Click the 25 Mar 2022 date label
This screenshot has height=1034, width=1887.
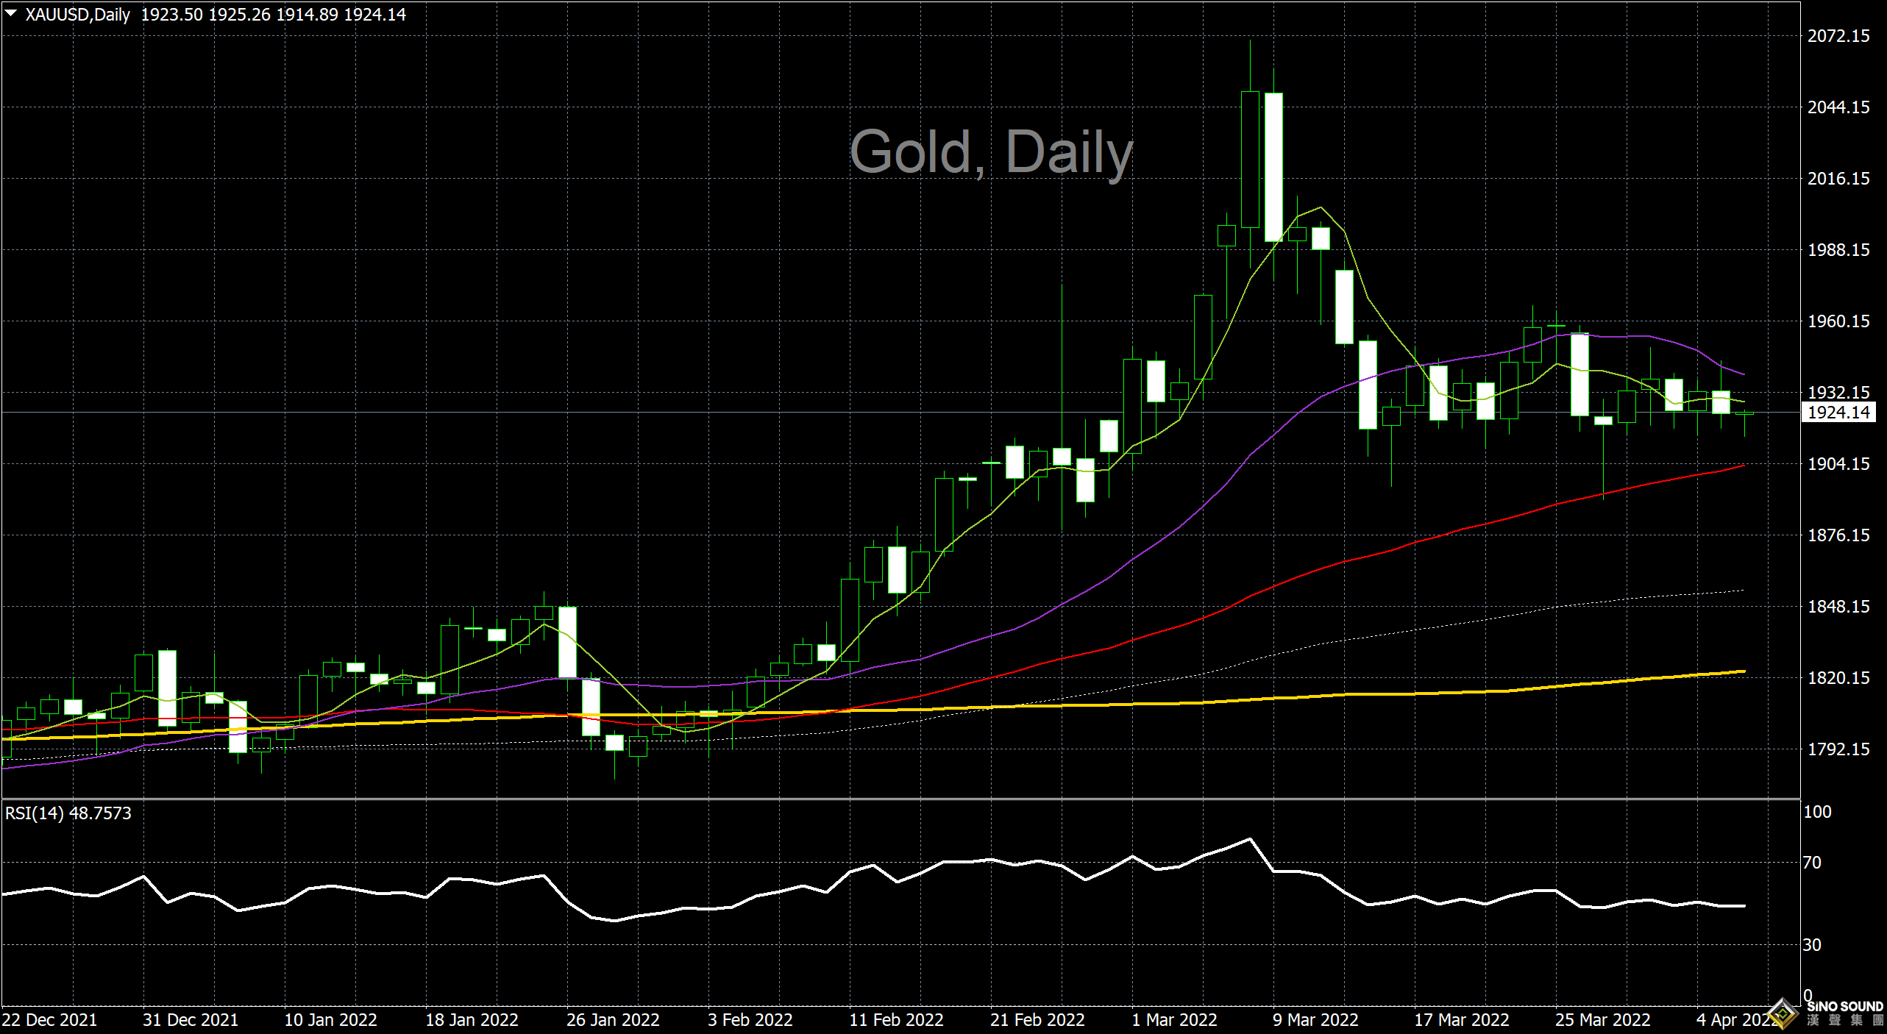tap(1603, 1020)
